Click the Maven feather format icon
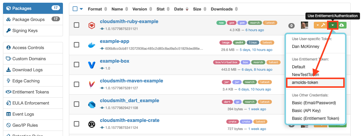 coord(92,84)
